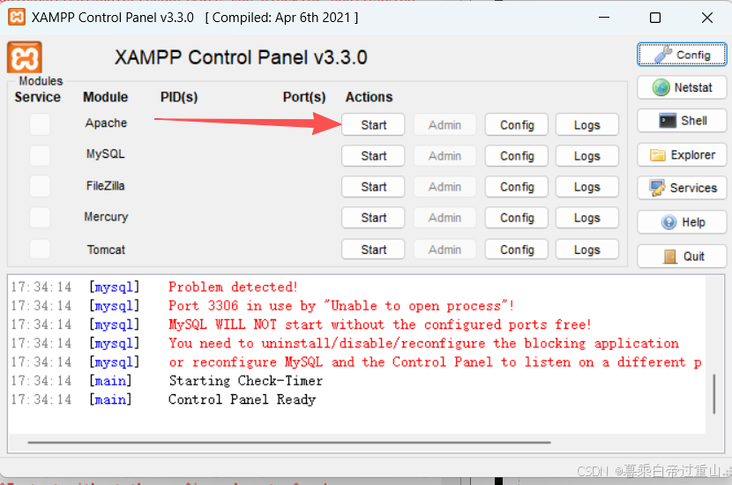Screen dimensions: 732x485
Task: View Logs for MySQL
Action: [x=586, y=156]
